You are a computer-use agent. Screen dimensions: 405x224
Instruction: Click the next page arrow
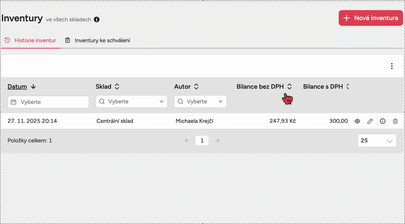click(218, 141)
